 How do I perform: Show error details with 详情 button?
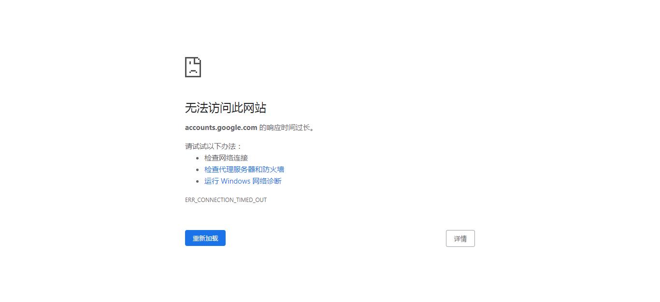[x=460, y=239]
